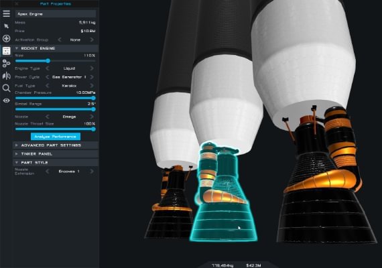The image size is (382, 268).
Task: Previous Nozzle Extension style arrow
Action: tap(48, 172)
